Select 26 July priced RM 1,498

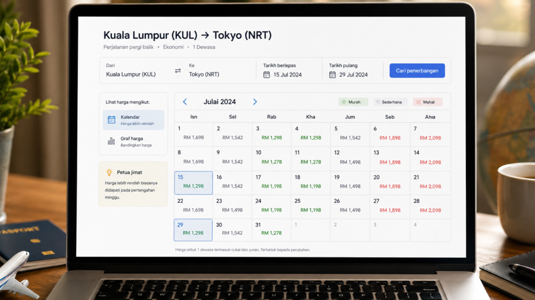pos(350,207)
